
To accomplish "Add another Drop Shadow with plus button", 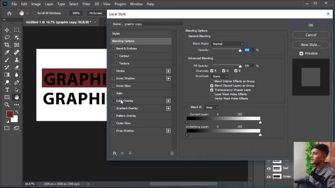I will 168,131.
